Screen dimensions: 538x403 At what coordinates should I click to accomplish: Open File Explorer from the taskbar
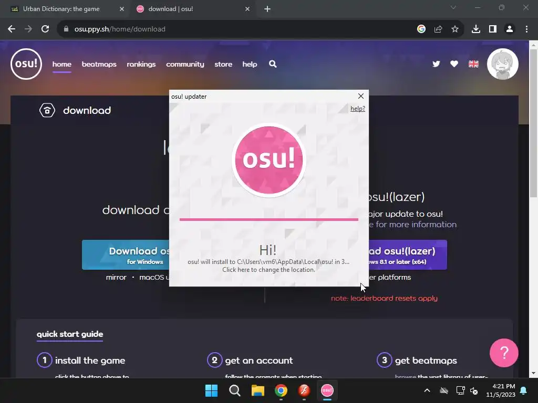[x=257, y=390]
